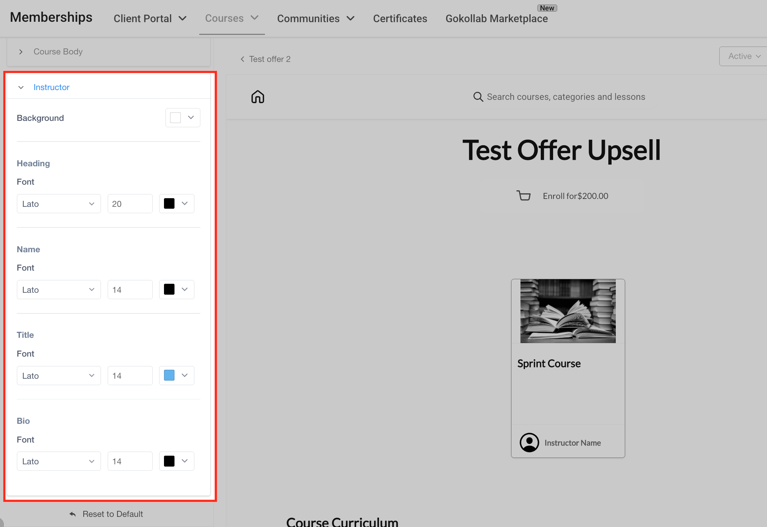Open Sprint Course book thumbnail
The width and height of the screenshot is (767, 527).
click(x=568, y=311)
